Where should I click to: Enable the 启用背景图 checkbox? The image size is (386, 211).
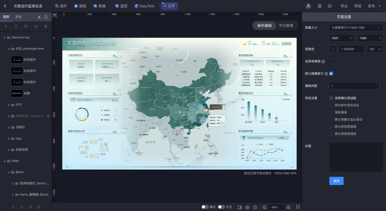tap(331, 61)
